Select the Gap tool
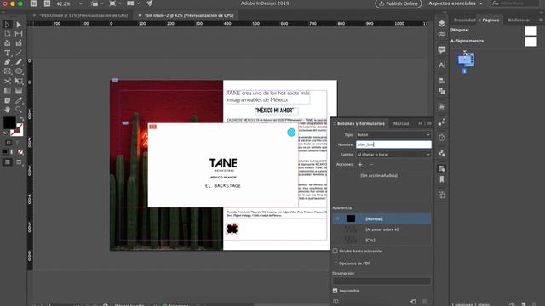 click(19, 34)
